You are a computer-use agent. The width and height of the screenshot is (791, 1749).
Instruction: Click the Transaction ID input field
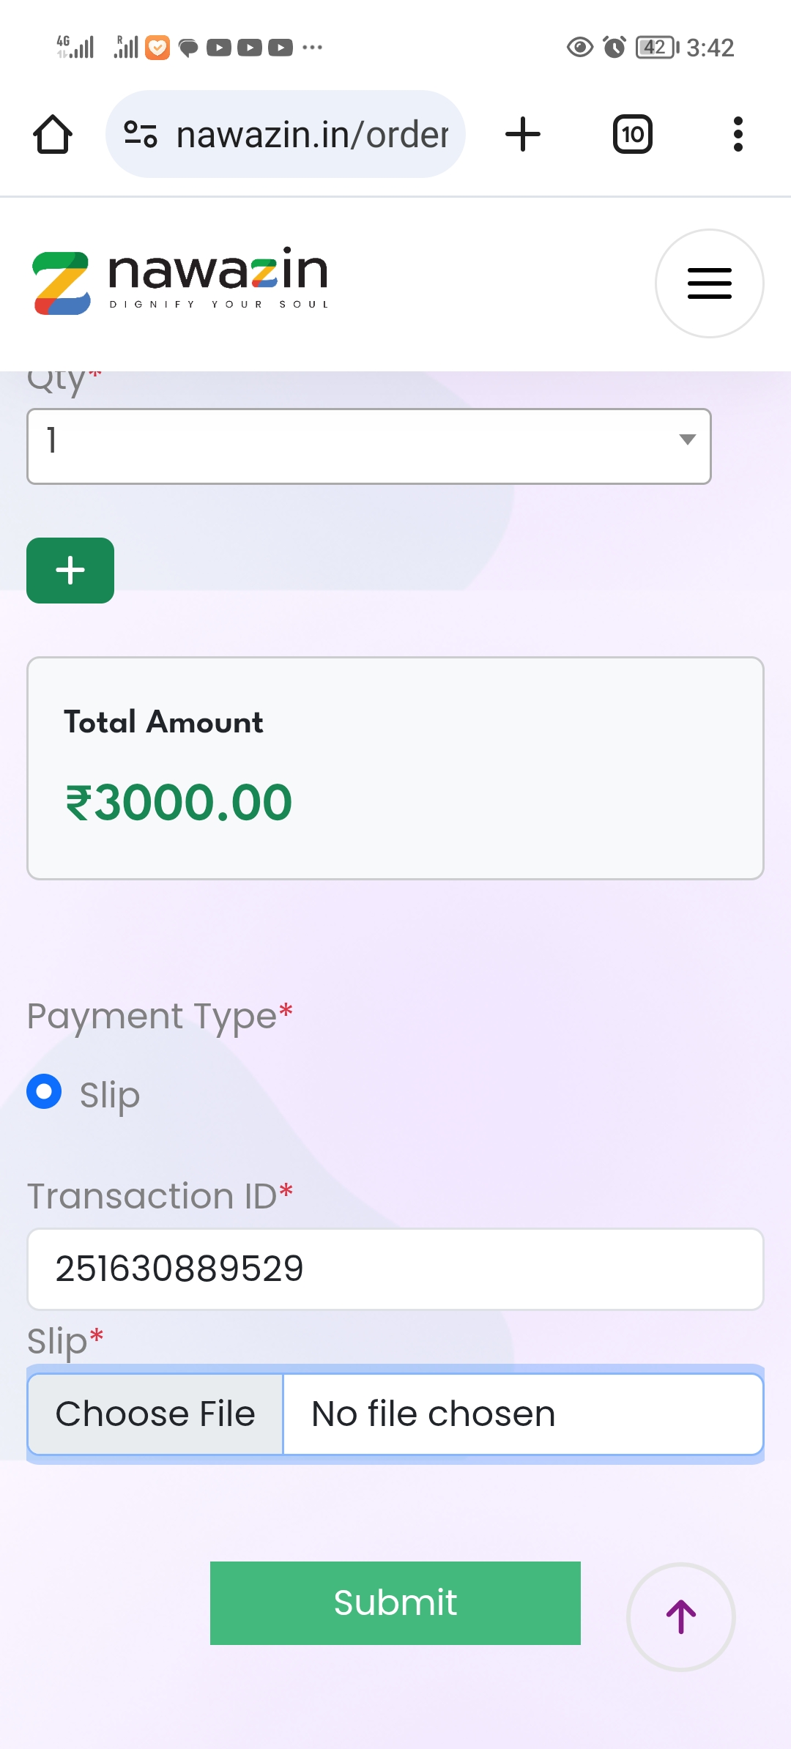pos(395,1269)
